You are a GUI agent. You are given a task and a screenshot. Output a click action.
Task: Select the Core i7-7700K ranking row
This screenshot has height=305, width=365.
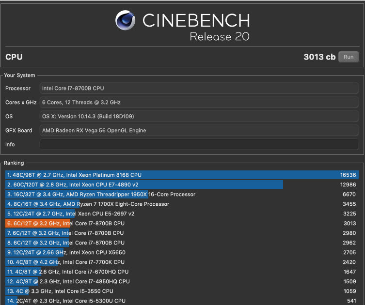(x=182, y=262)
